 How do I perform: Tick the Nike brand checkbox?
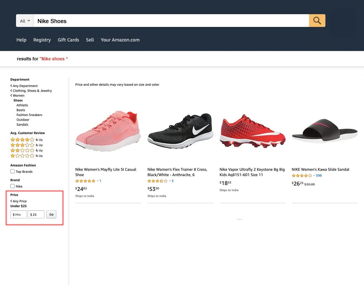(12, 186)
